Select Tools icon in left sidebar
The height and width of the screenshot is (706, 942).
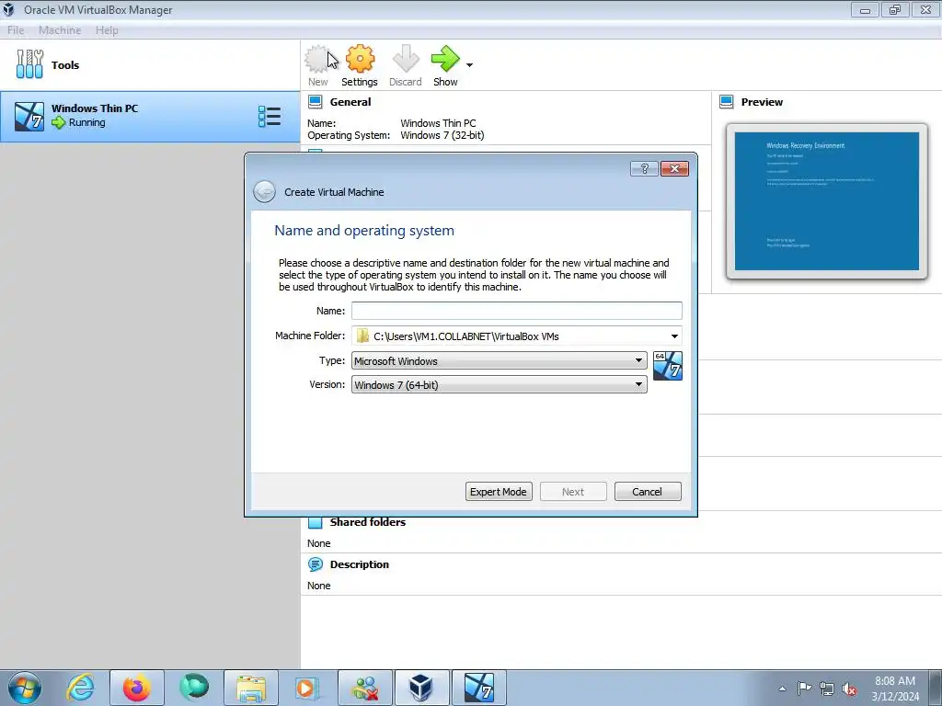[29, 64]
